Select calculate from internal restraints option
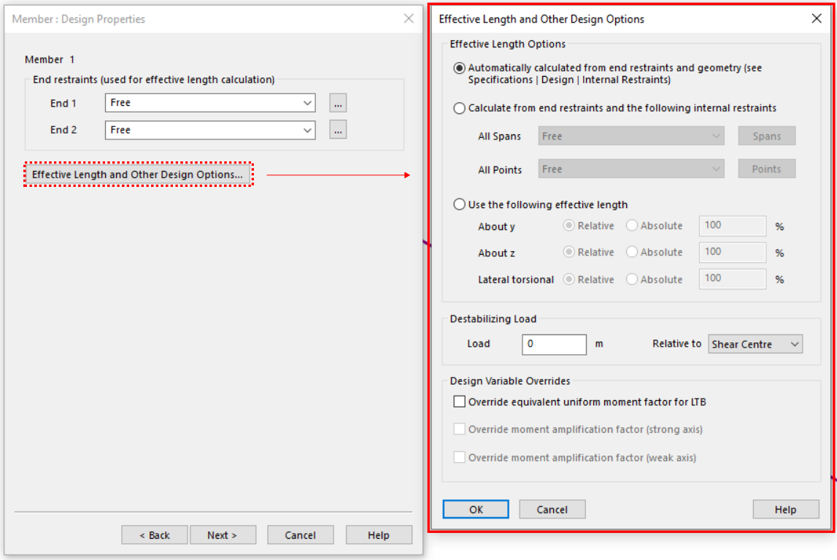 click(x=459, y=108)
